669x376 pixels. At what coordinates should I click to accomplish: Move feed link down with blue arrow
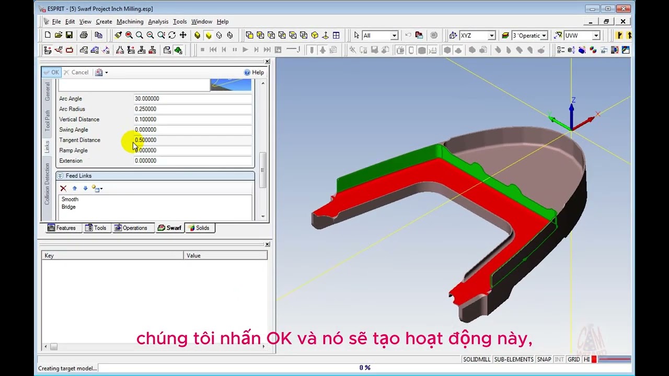point(85,188)
